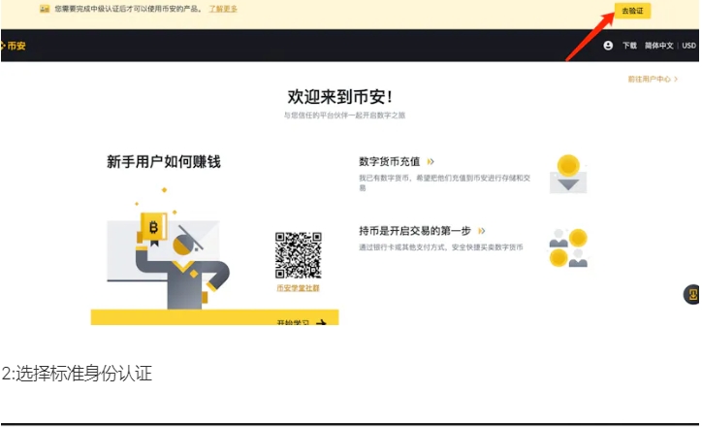This screenshot has width=702, height=427.
Task: Click the QR code image
Action: click(x=299, y=255)
